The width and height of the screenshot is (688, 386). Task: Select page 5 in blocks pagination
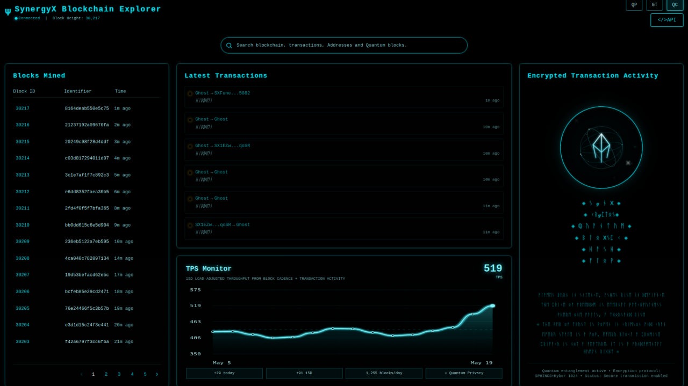pos(145,374)
